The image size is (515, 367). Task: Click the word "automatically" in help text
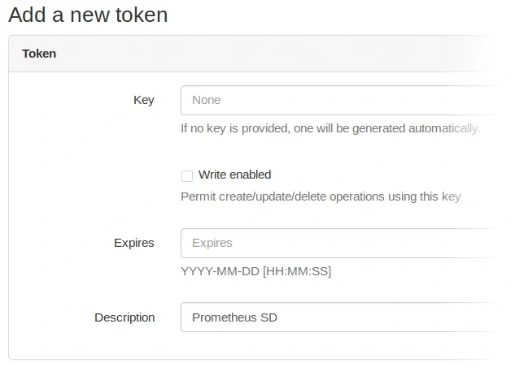[x=445, y=128]
